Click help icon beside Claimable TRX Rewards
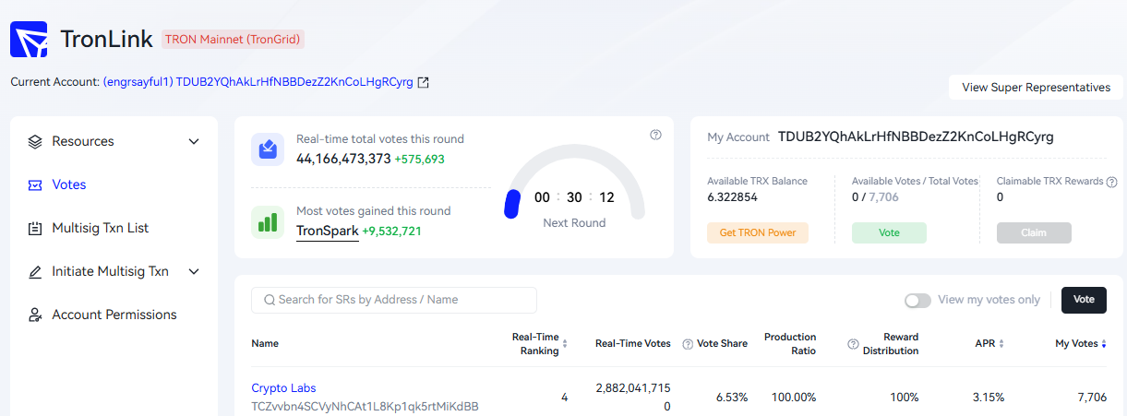This screenshot has height=416, width=1127. (x=1111, y=182)
